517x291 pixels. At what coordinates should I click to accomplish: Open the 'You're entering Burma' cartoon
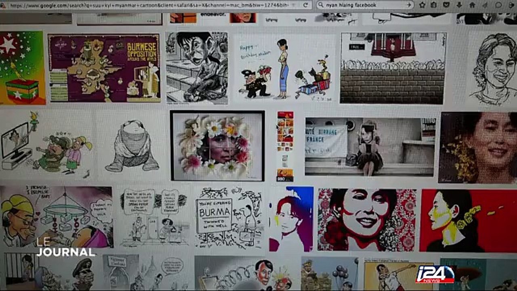coord(229,217)
